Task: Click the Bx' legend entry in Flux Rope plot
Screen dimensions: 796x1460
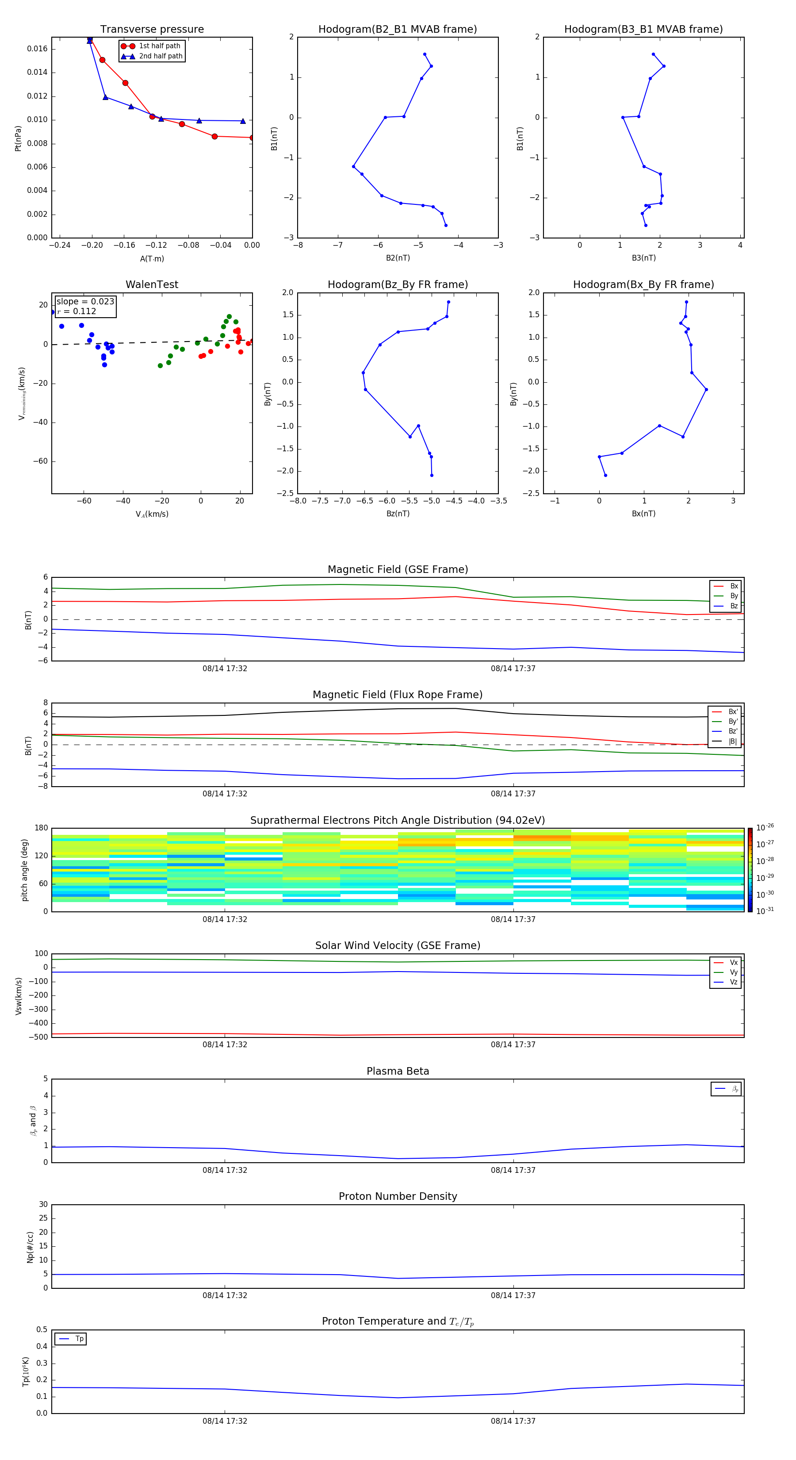Action: point(725,712)
